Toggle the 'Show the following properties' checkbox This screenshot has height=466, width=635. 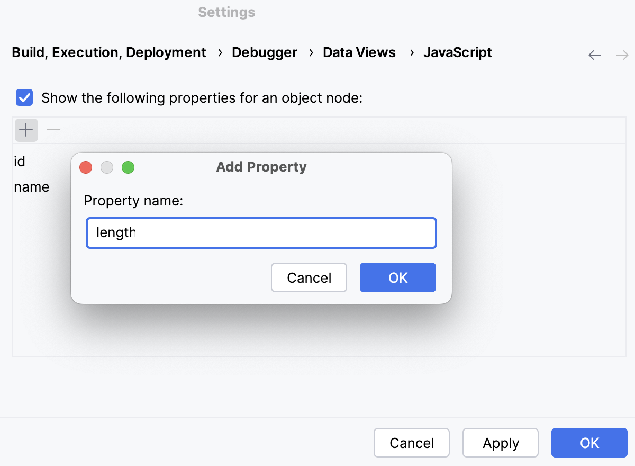[x=23, y=97]
